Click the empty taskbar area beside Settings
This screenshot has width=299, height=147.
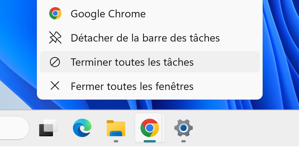[x=230, y=128]
